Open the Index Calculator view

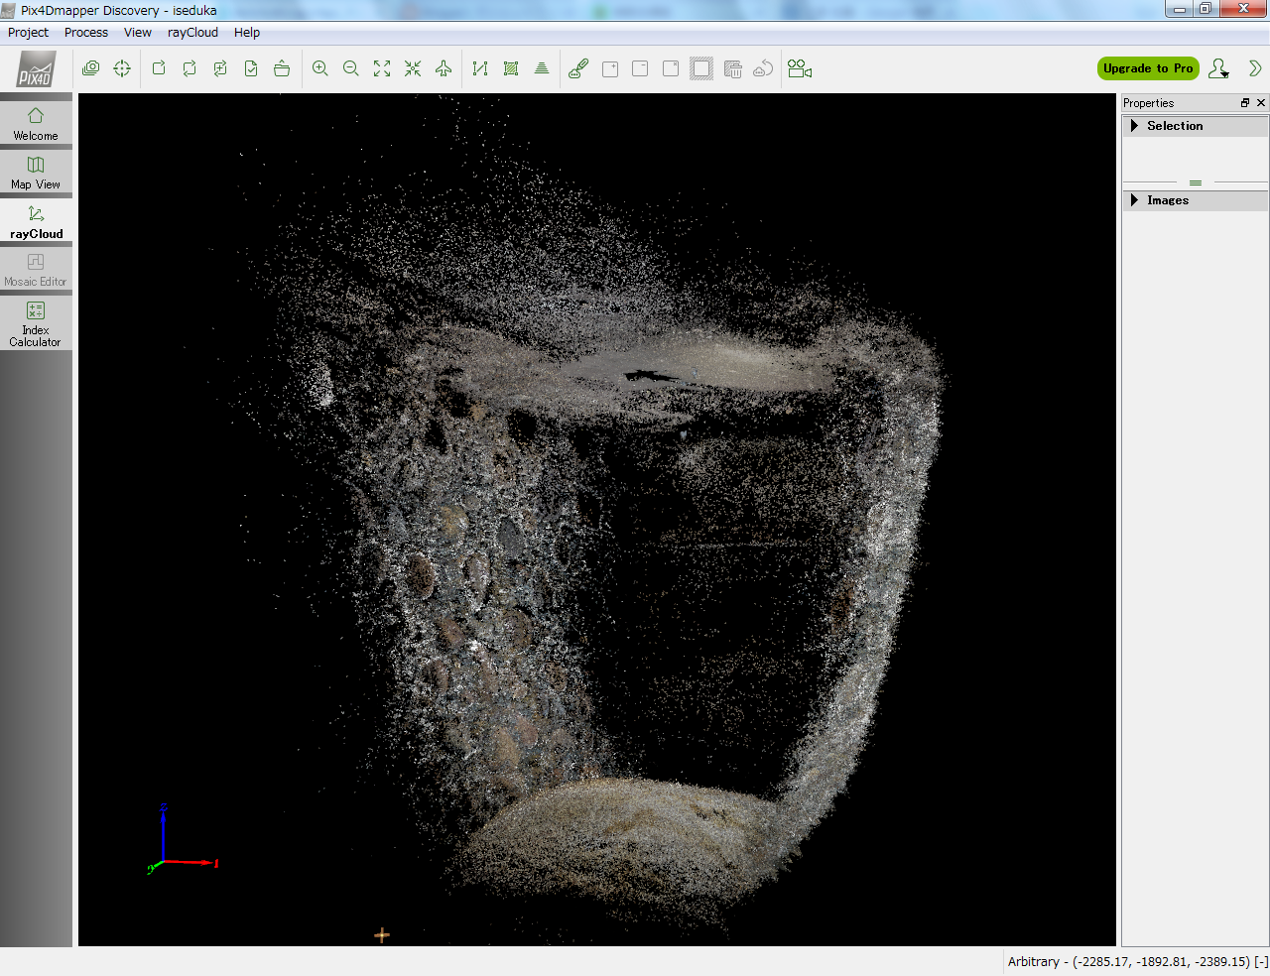(36, 324)
